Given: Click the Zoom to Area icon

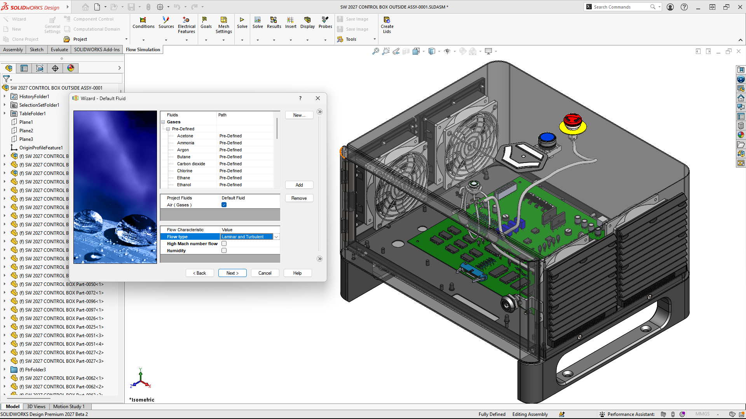Looking at the screenshot, I should click(x=385, y=51).
